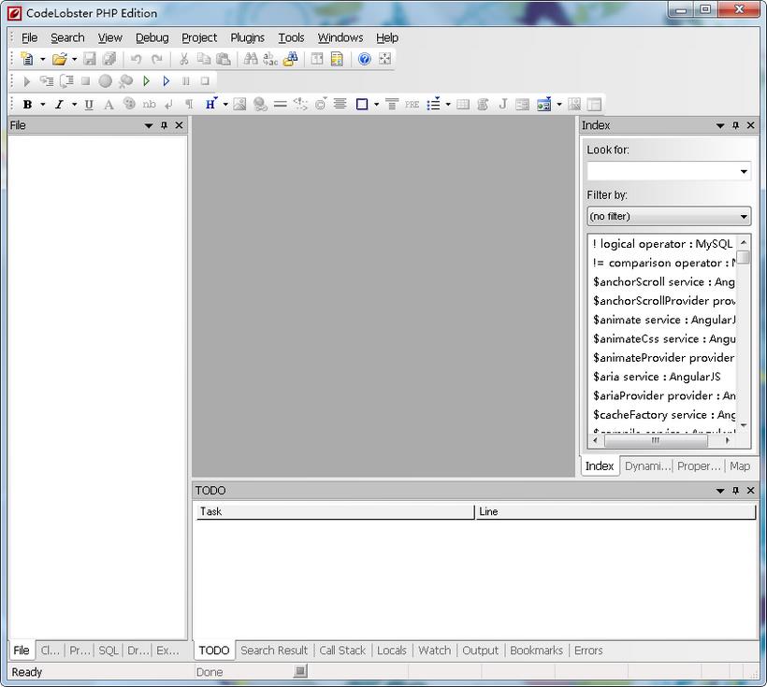Run with blue play triangle icon
This screenshot has width=767, height=687.
click(x=166, y=80)
